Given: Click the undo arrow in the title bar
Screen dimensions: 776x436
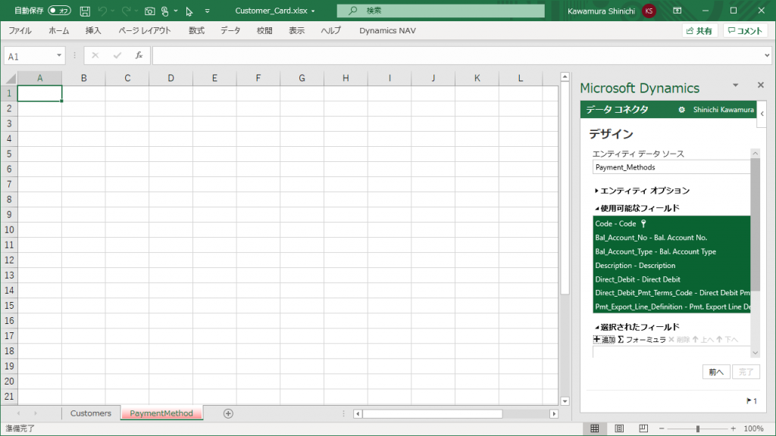Looking at the screenshot, I should pos(102,11).
